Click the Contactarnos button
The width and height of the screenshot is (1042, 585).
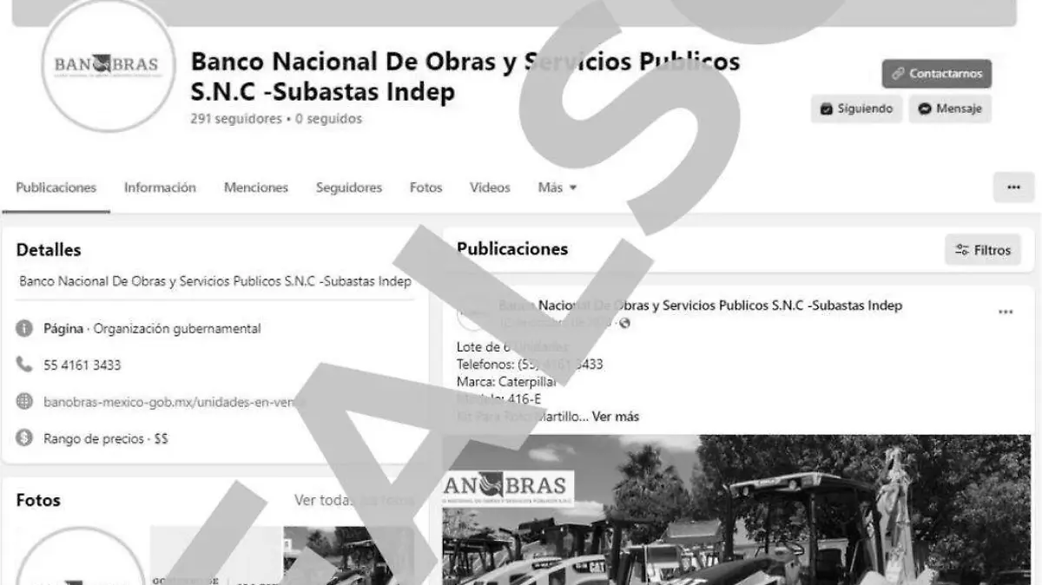click(x=937, y=74)
